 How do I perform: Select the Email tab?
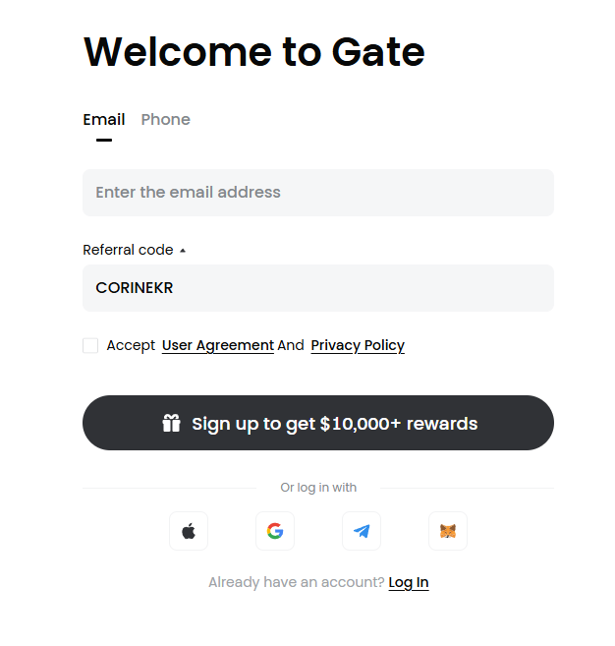pyautogui.click(x=103, y=120)
